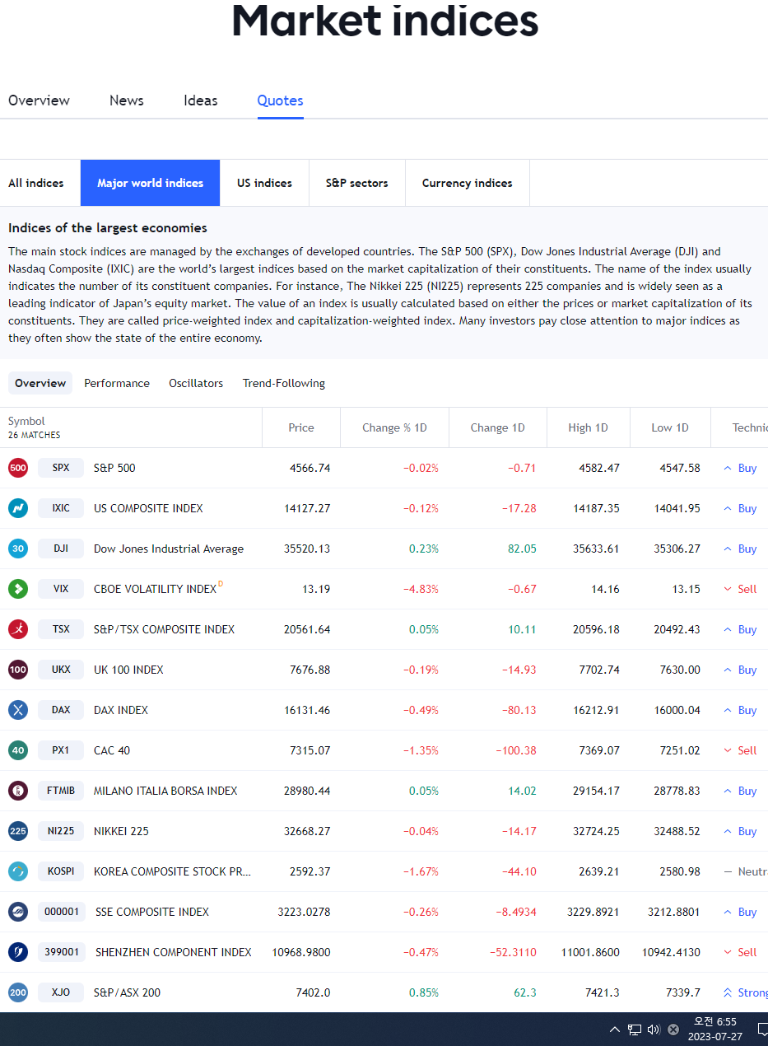Open the VIX ticker link
The width and height of the screenshot is (768, 1046).
[61, 589]
